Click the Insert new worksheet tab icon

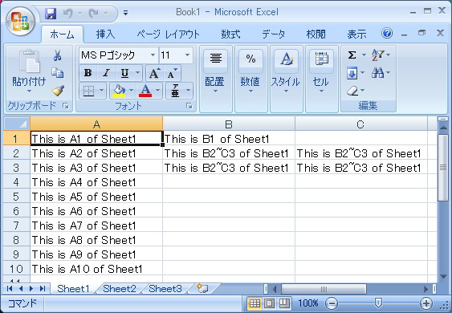(x=202, y=288)
